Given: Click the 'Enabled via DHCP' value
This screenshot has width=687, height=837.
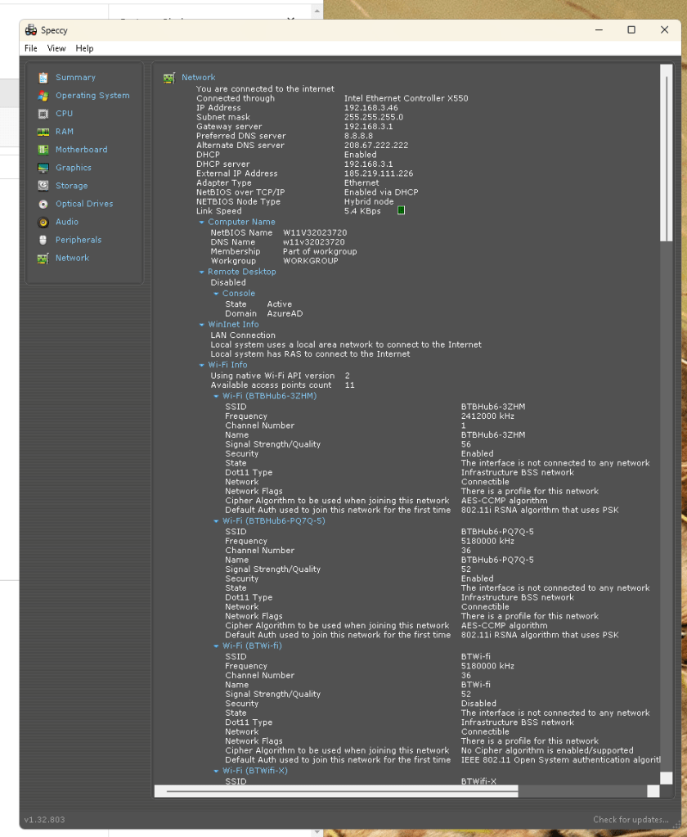Looking at the screenshot, I should (381, 192).
